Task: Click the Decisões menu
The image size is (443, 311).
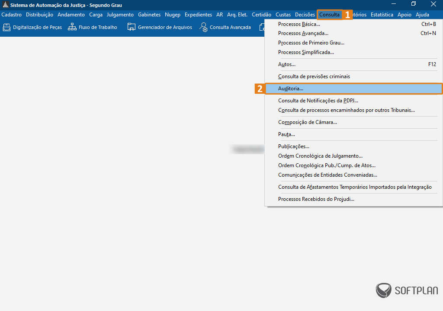Action: (x=305, y=15)
